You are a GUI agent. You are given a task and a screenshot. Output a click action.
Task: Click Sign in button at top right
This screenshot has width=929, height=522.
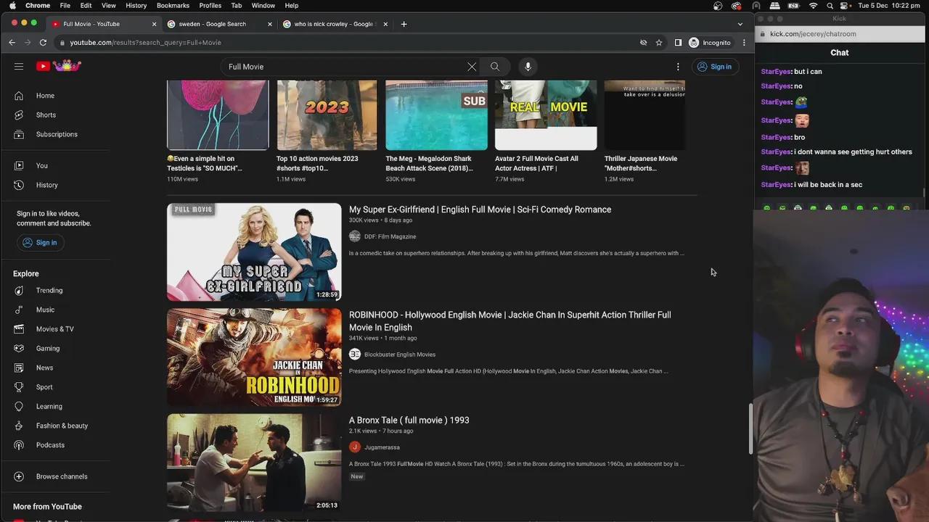click(x=713, y=67)
